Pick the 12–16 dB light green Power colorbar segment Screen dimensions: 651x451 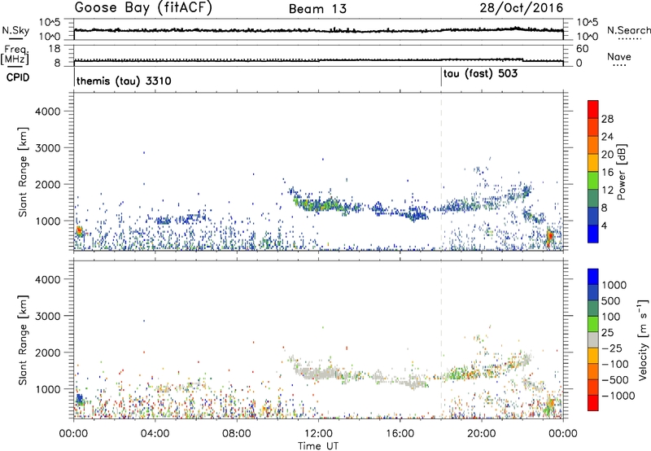(593, 180)
